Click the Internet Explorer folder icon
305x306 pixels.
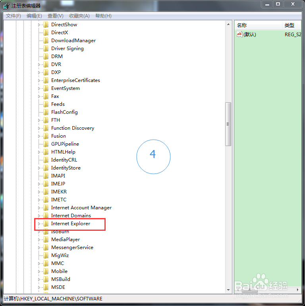pos(46,224)
